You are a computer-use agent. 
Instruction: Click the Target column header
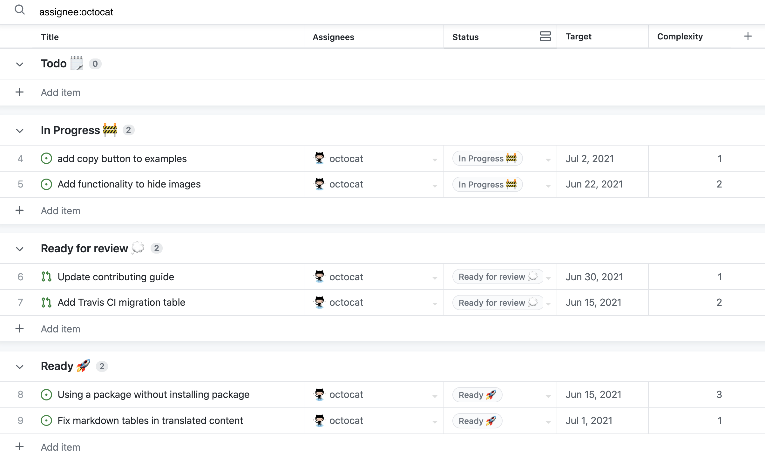(579, 37)
